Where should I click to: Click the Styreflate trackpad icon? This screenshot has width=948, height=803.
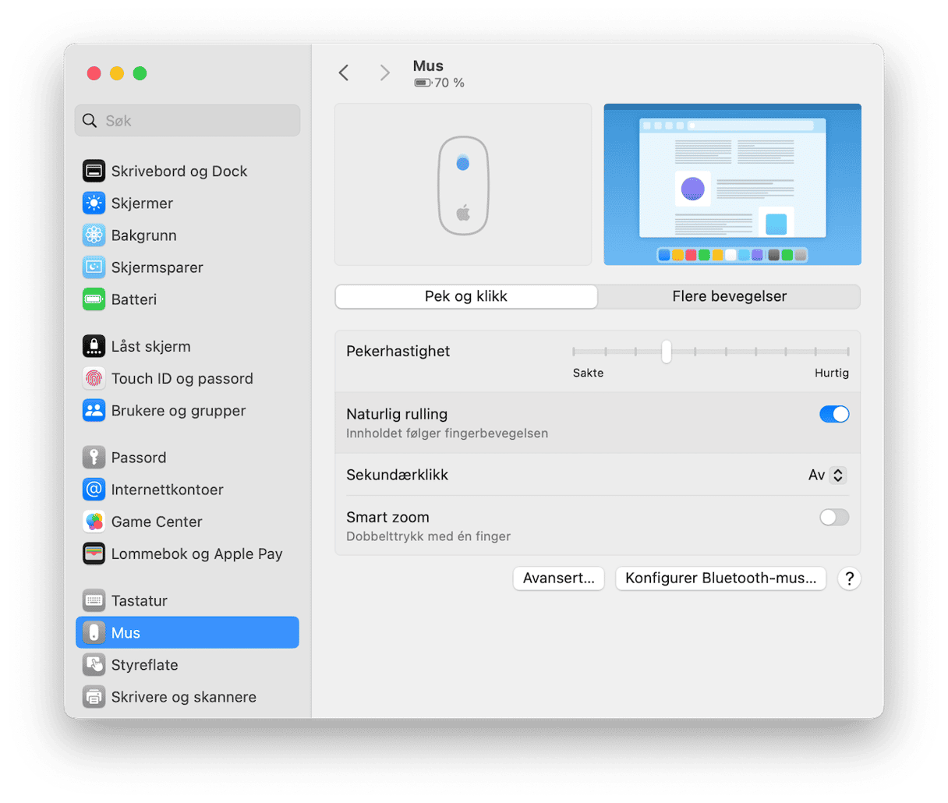click(94, 664)
